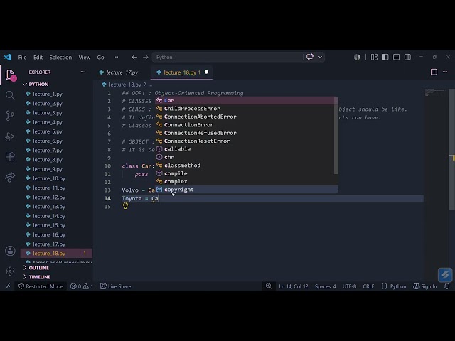The height and width of the screenshot is (341, 455).
Task: Open the Edit menu
Action: [x=38, y=57]
